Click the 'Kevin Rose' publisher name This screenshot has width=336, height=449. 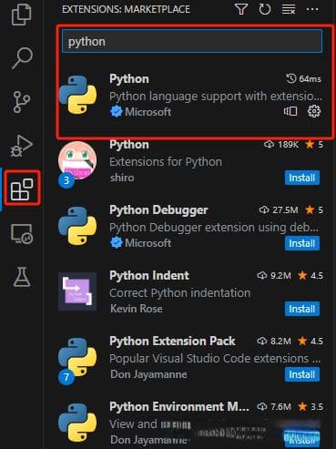137,309
